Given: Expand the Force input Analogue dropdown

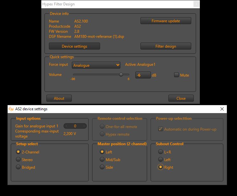Looking at the screenshot, I should click(96, 65).
